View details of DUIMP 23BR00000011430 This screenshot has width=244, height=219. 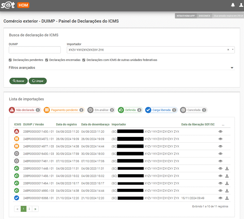coord(220,131)
